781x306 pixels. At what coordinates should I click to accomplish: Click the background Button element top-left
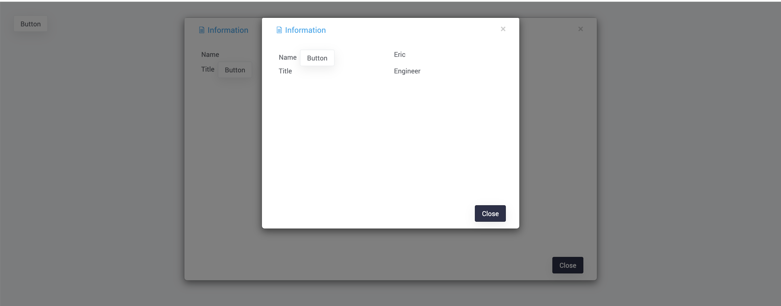point(30,24)
